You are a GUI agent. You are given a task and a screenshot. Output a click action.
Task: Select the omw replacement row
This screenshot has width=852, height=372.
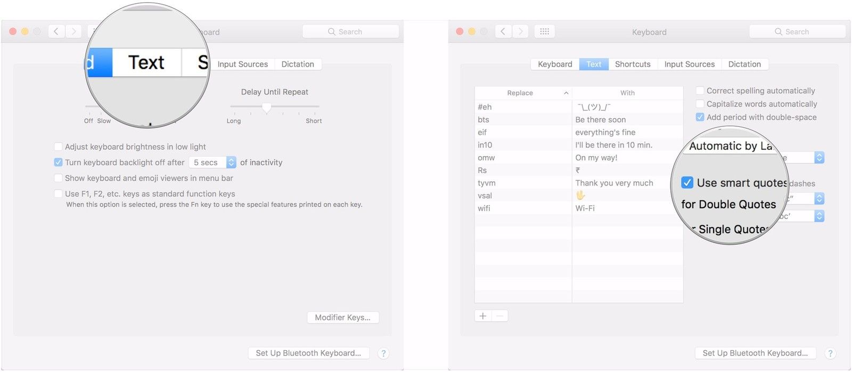tap(523, 158)
